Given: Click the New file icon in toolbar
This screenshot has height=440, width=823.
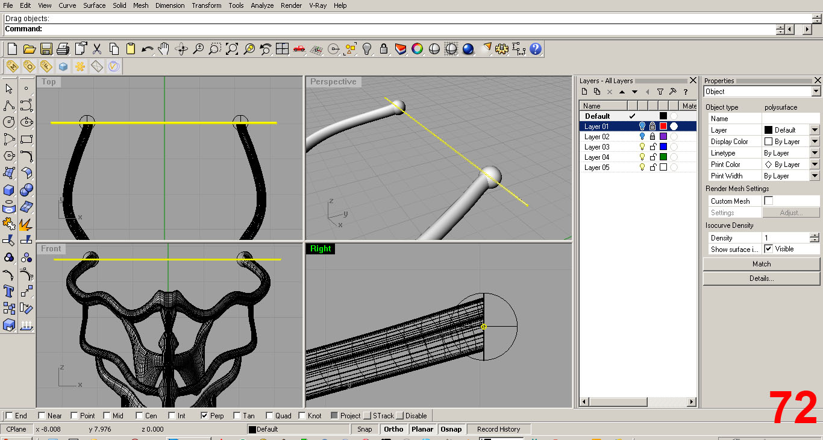Looking at the screenshot, I should pos(11,49).
